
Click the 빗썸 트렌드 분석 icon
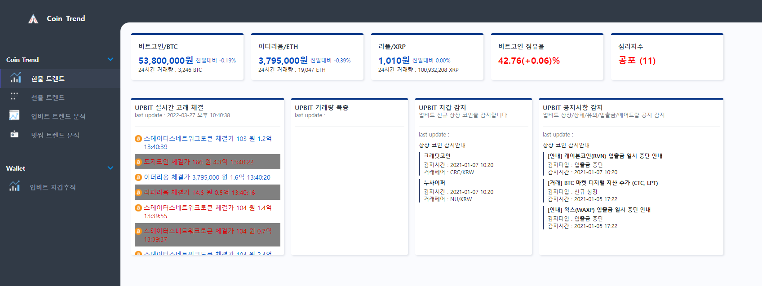pos(14,134)
